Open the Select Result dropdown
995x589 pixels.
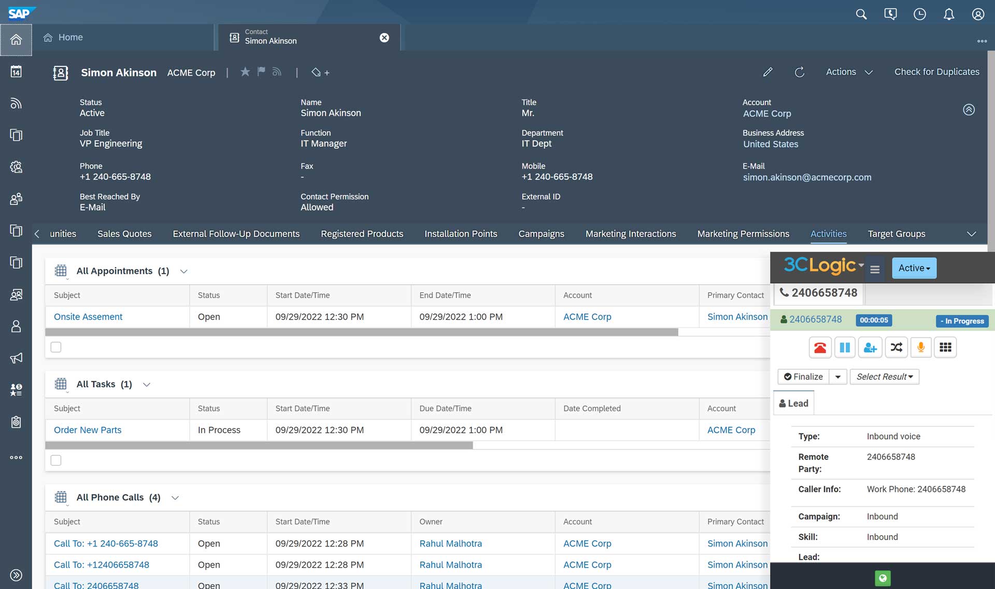(885, 376)
